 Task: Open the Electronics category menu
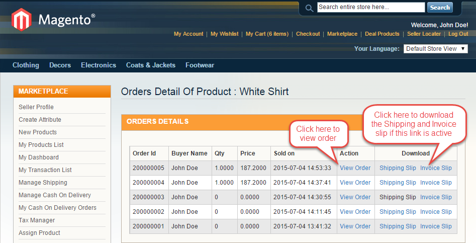[99, 65]
